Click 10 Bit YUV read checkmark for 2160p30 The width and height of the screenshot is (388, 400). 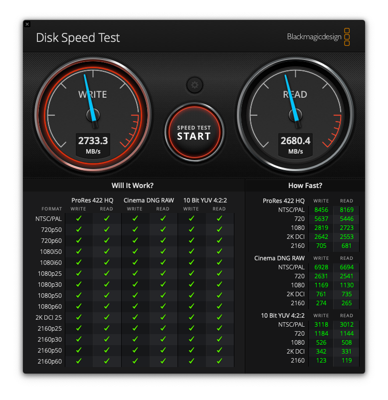click(219, 339)
